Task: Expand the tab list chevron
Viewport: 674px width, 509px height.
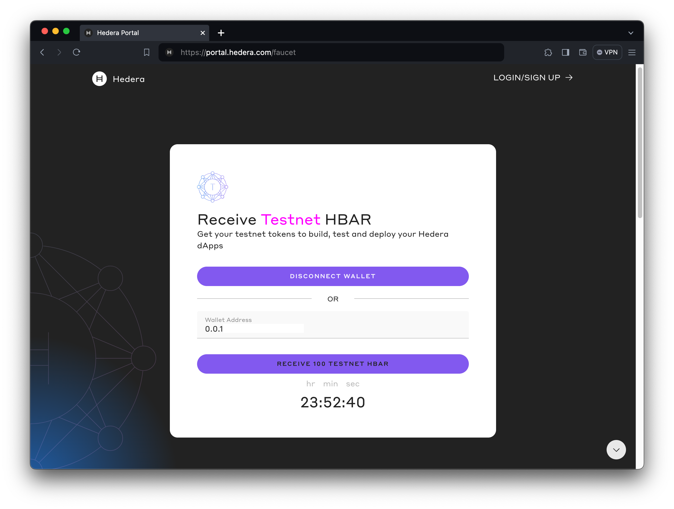Action: pos(630,33)
